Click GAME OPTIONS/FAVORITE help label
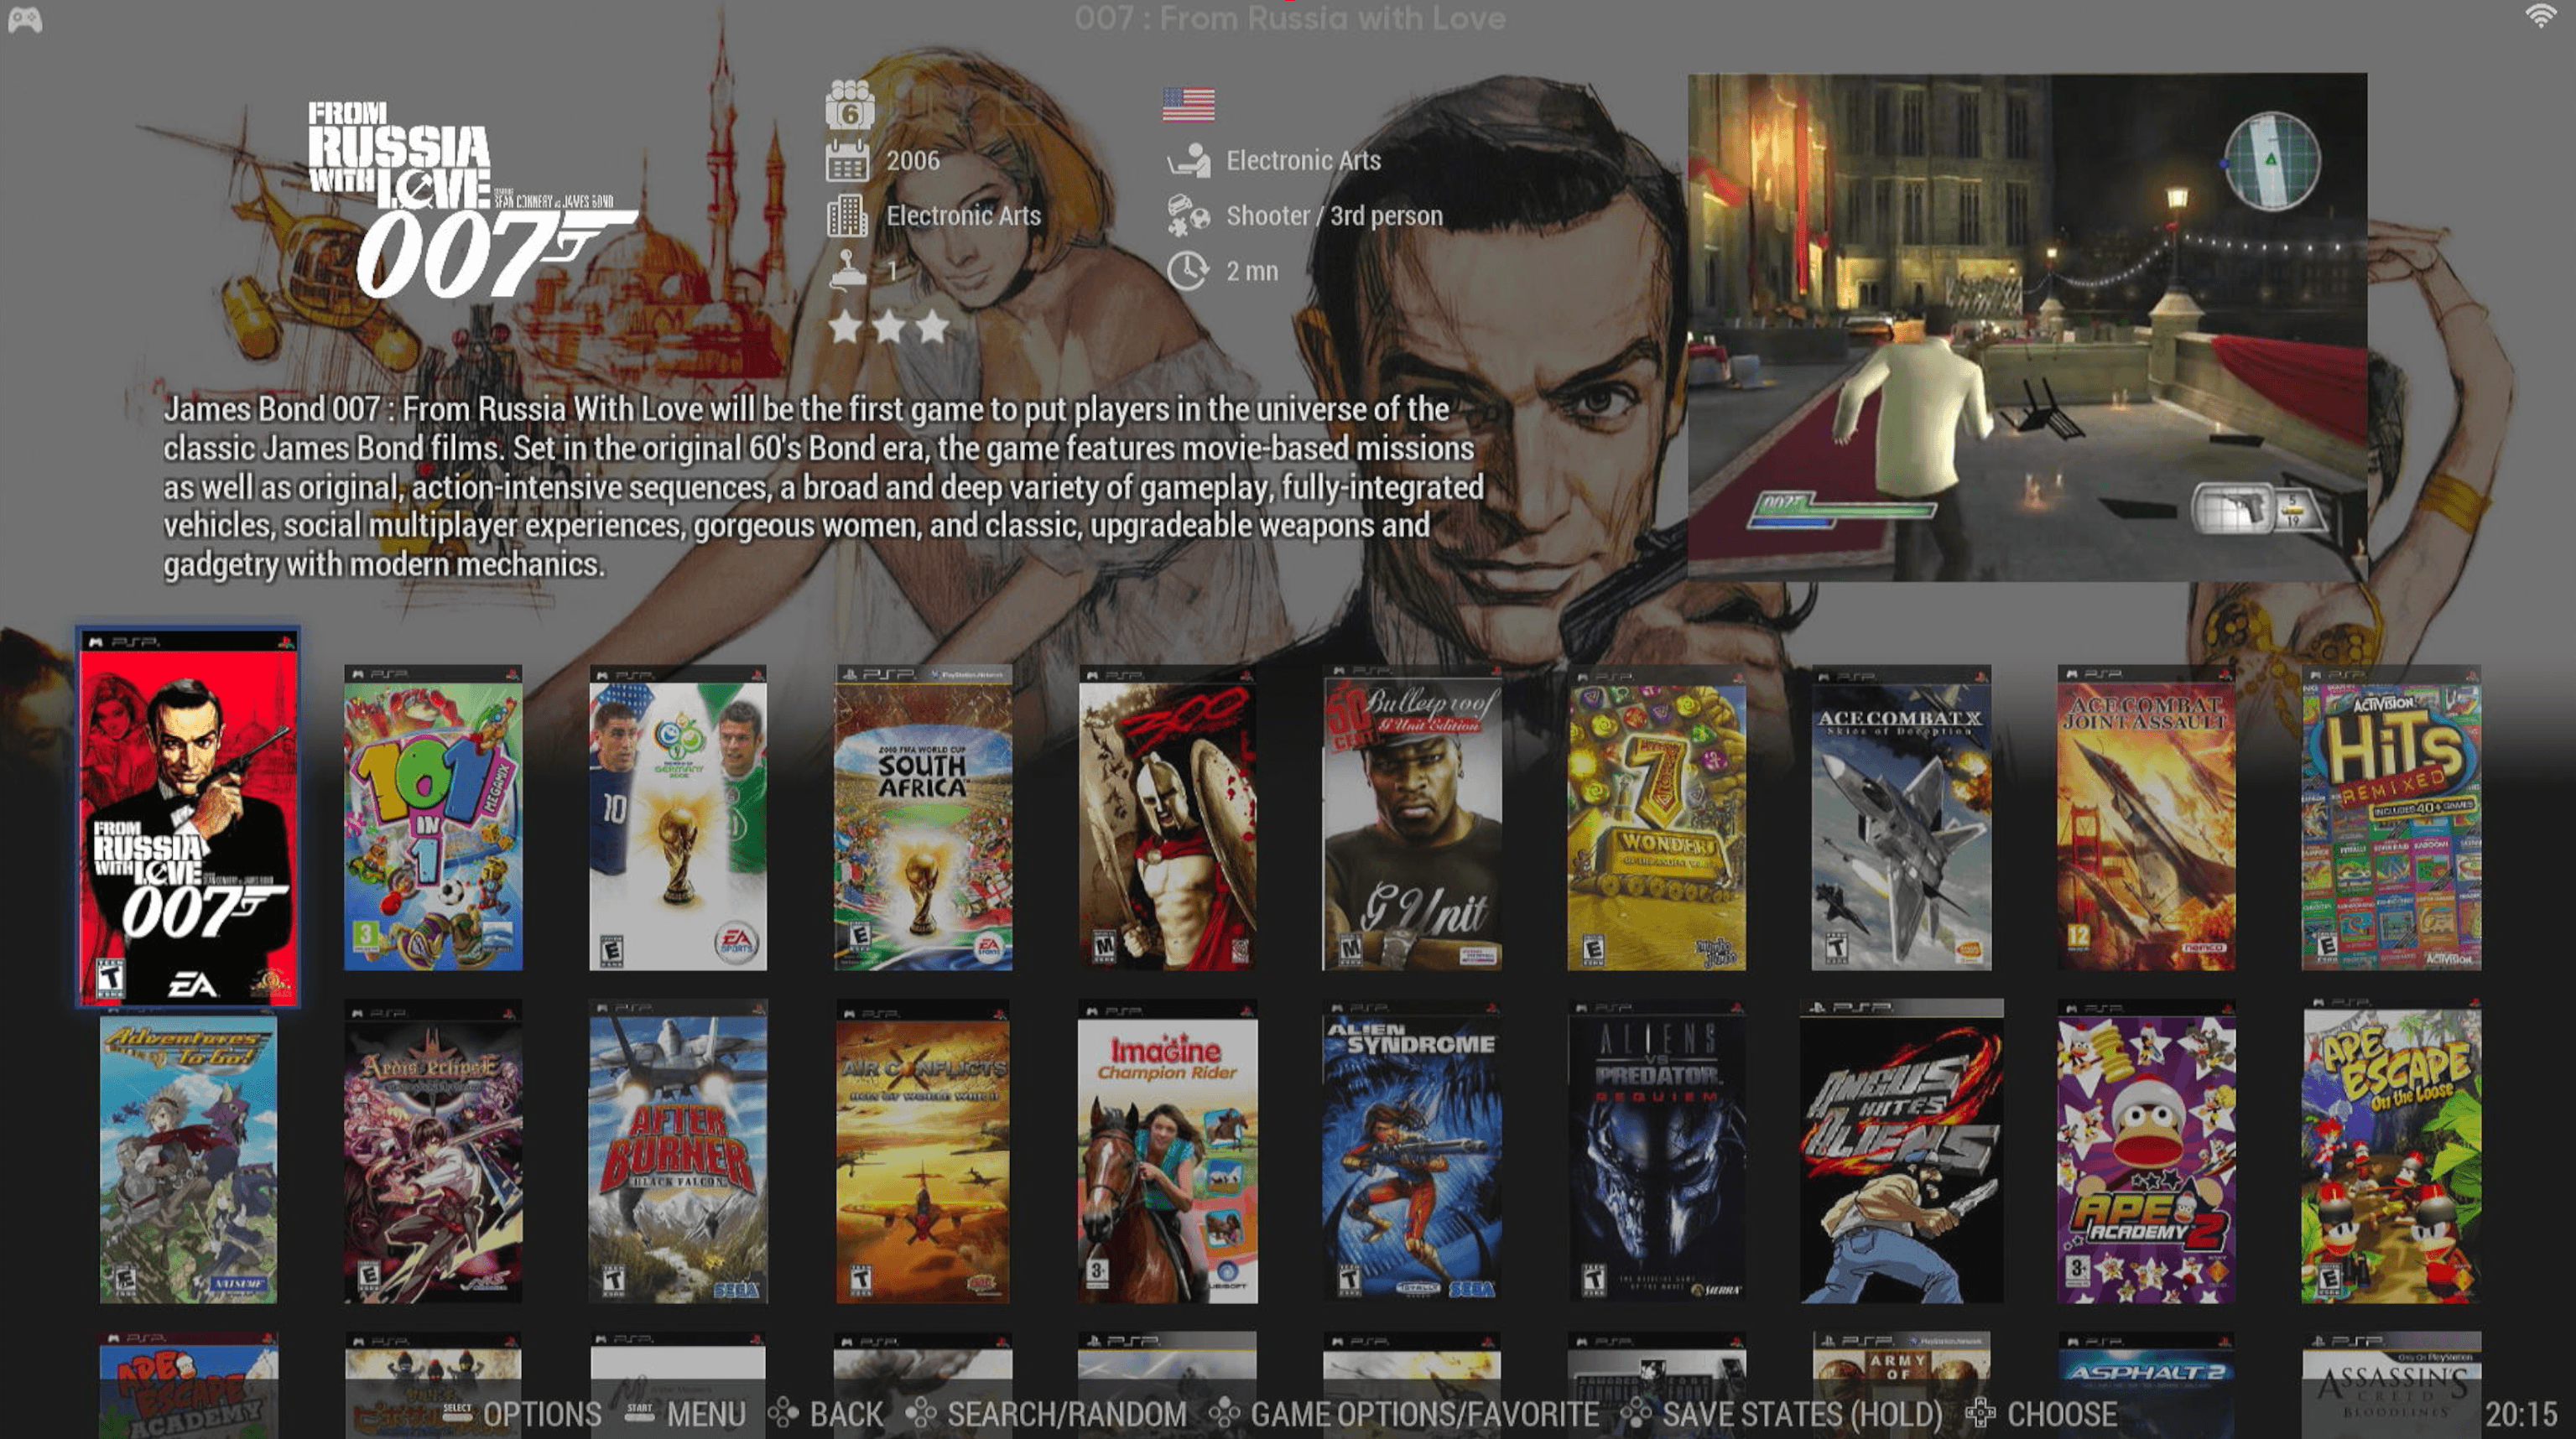 click(x=1424, y=1414)
